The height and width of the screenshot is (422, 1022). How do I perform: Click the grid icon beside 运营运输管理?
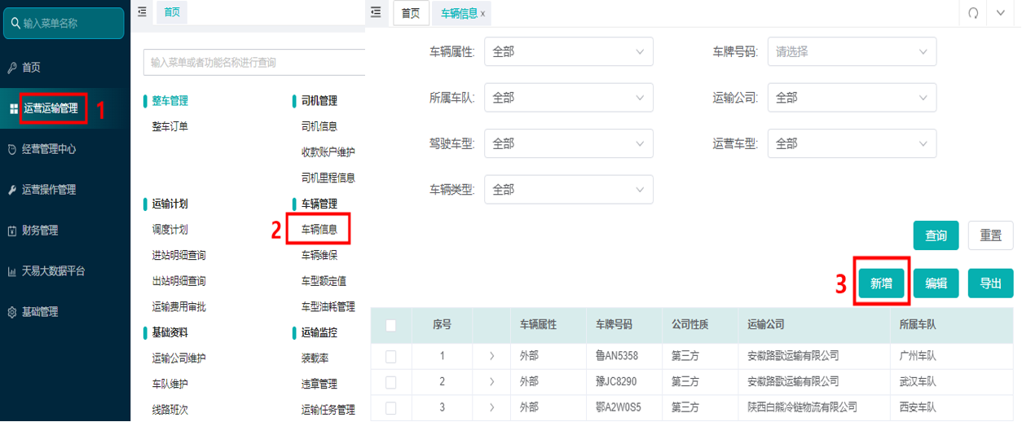coord(14,108)
